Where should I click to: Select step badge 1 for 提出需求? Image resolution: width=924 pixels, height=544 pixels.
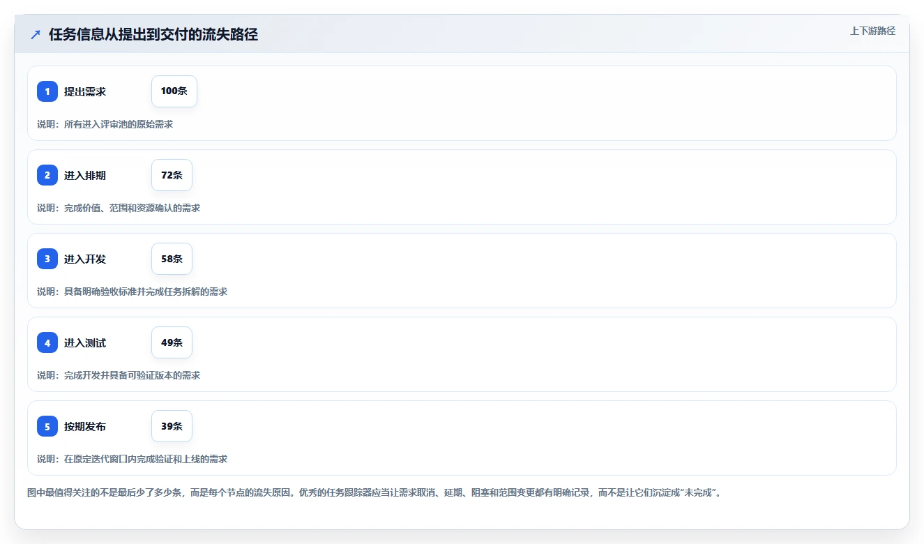coord(47,91)
